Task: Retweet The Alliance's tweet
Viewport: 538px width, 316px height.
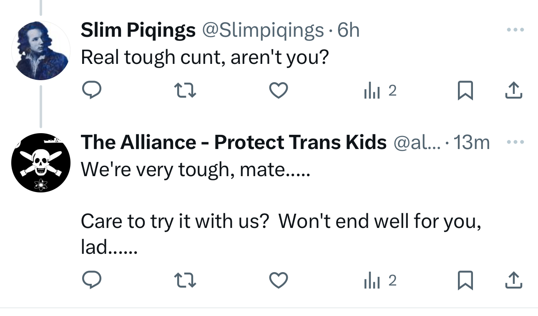Action: pos(185,281)
